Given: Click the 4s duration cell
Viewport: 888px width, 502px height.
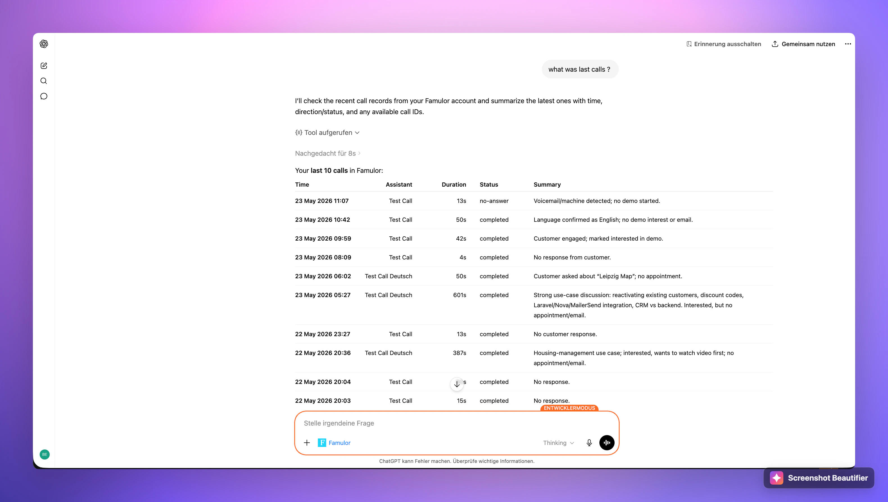Looking at the screenshot, I should [463, 257].
